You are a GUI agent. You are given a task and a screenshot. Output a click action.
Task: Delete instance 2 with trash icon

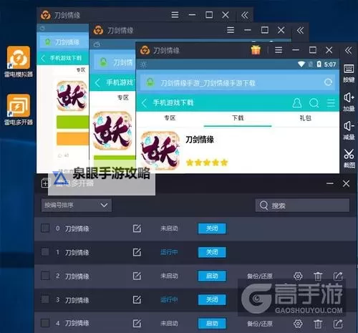point(318,276)
